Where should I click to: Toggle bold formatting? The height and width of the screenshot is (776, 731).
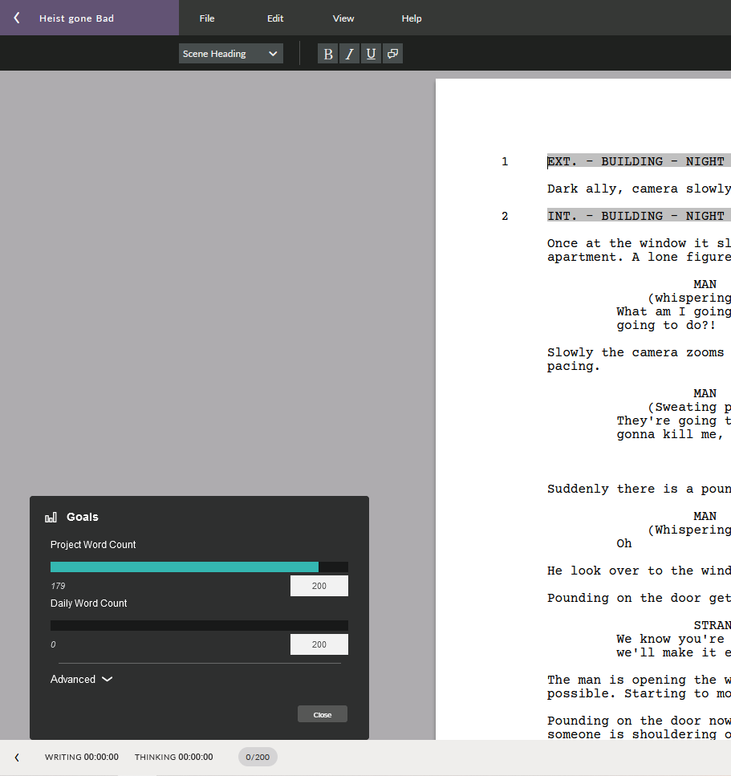327,54
